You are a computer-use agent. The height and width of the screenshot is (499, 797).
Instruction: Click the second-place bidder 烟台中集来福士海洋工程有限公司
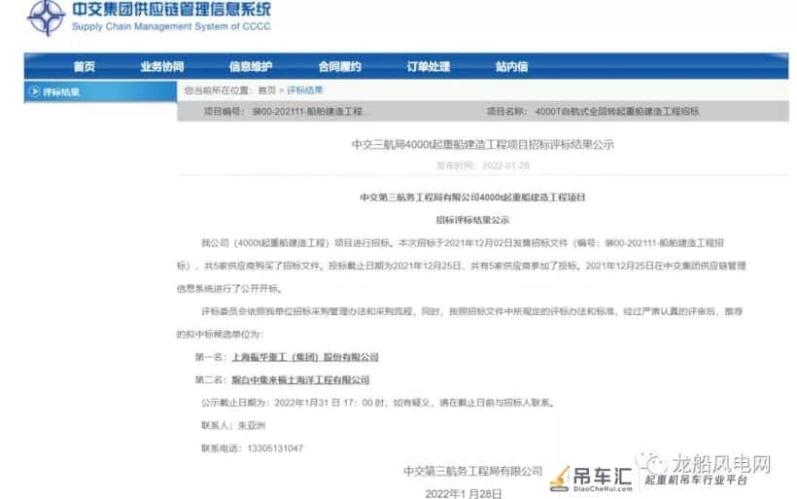click(x=300, y=380)
